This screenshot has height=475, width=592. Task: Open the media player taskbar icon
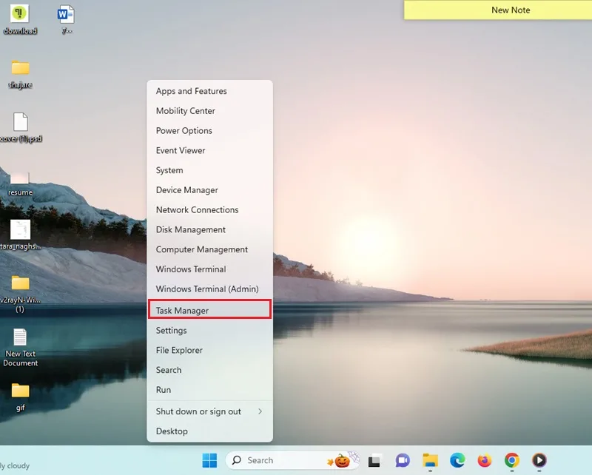[x=539, y=460]
